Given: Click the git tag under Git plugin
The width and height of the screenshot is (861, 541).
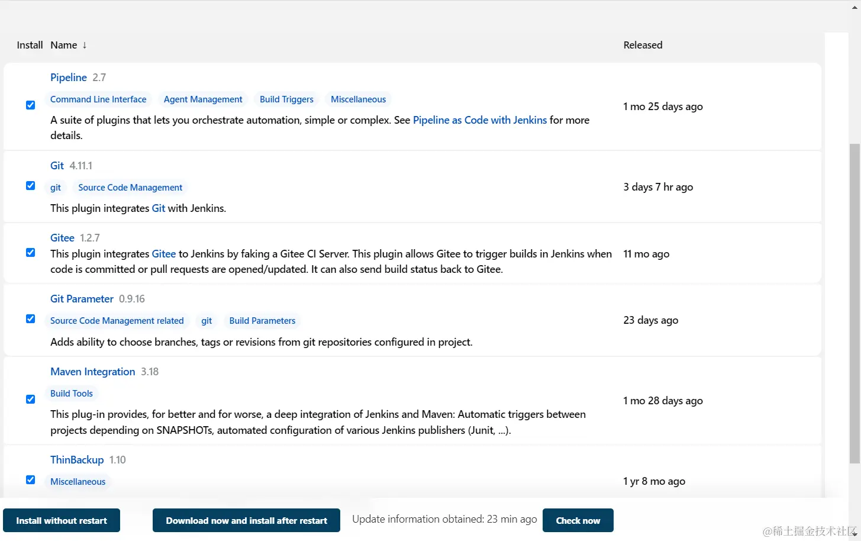Looking at the screenshot, I should click(x=56, y=188).
